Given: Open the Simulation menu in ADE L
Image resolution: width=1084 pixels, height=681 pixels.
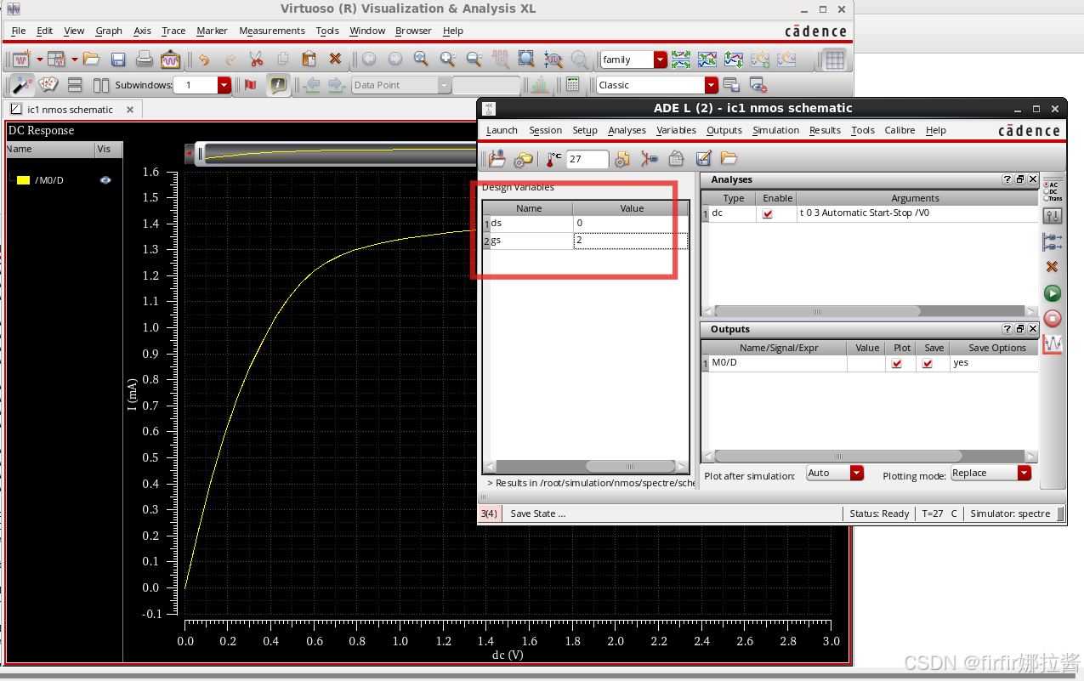Looking at the screenshot, I should [775, 130].
